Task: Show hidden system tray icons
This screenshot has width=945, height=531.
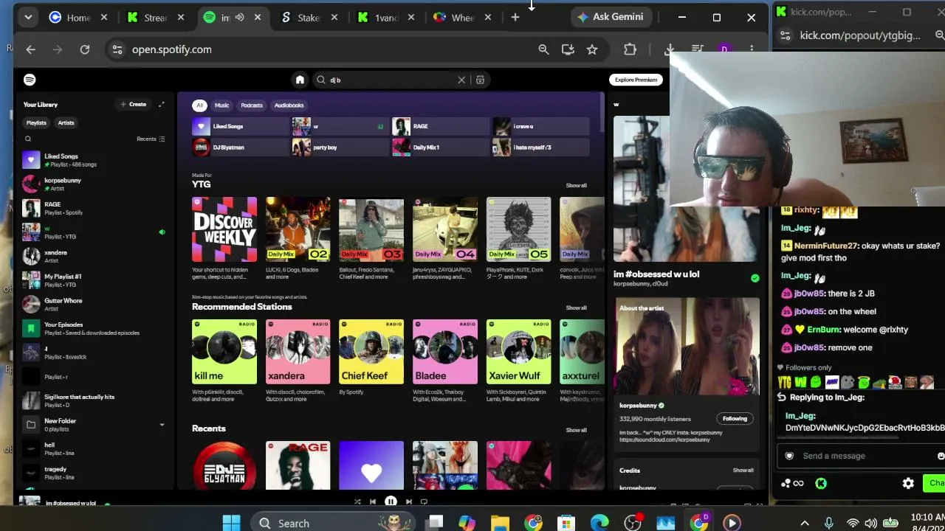Action: coord(805,524)
